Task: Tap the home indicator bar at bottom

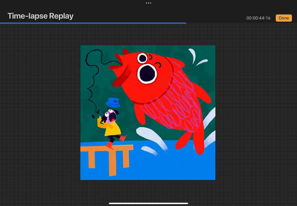Action: tap(148, 203)
